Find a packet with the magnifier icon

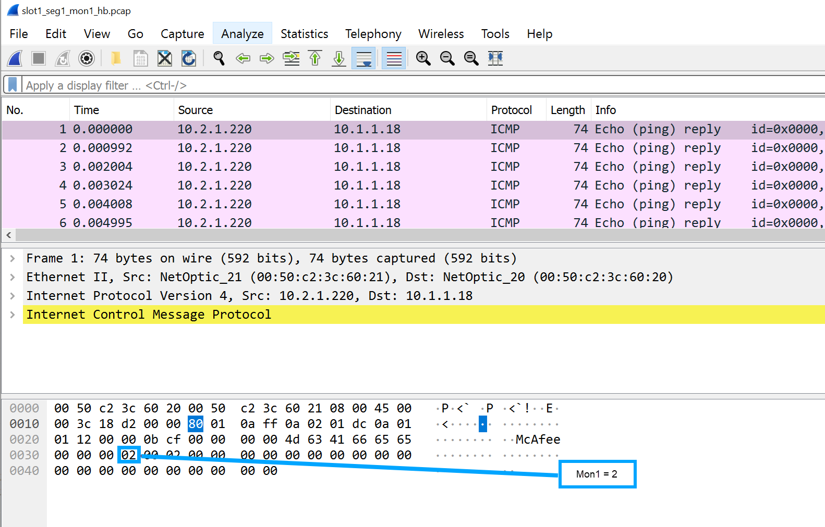click(219, 58)
